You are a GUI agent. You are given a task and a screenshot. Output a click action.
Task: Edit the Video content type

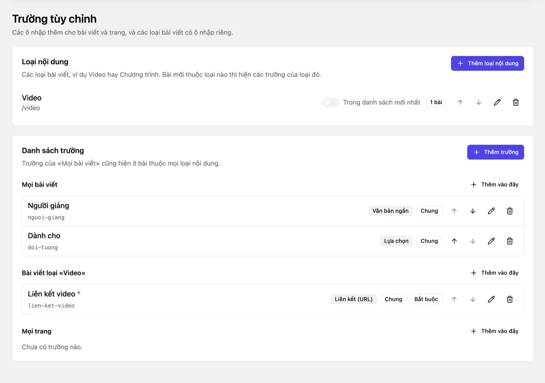pos(497,102)
